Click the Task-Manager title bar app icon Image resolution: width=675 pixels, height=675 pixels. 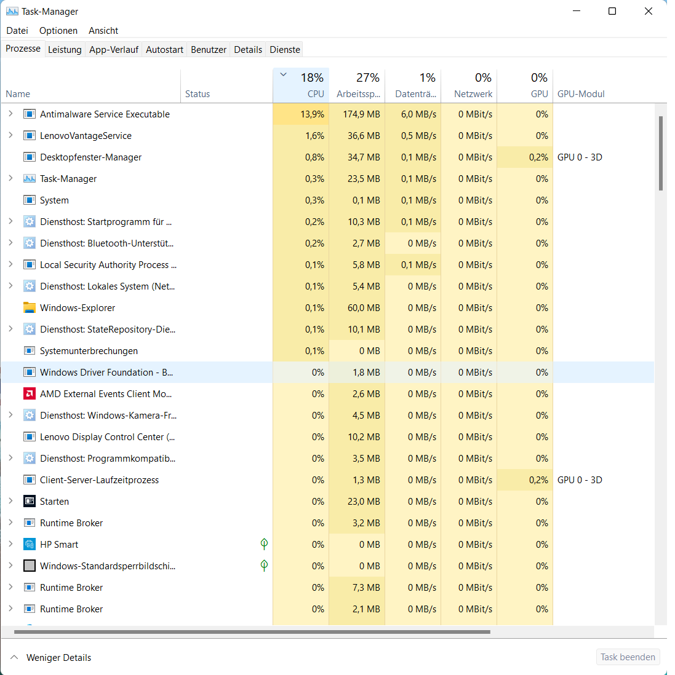[x=12, y=12]
